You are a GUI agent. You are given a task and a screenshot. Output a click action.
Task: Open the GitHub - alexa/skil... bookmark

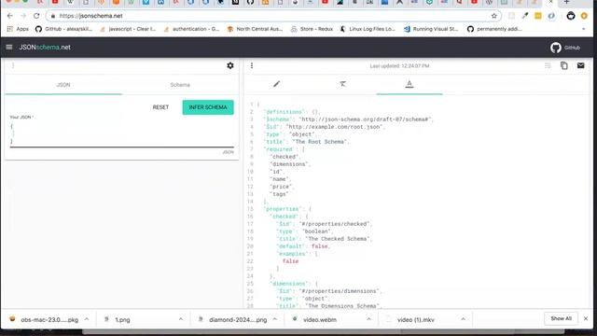(x=63, y=29)
